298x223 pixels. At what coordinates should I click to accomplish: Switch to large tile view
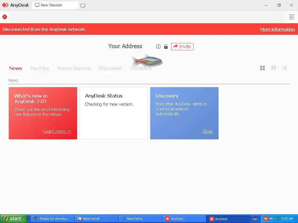click(x=262, y=68)
